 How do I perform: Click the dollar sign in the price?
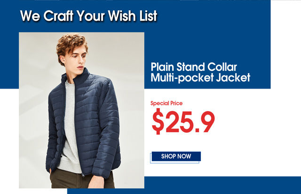(158, 122)
